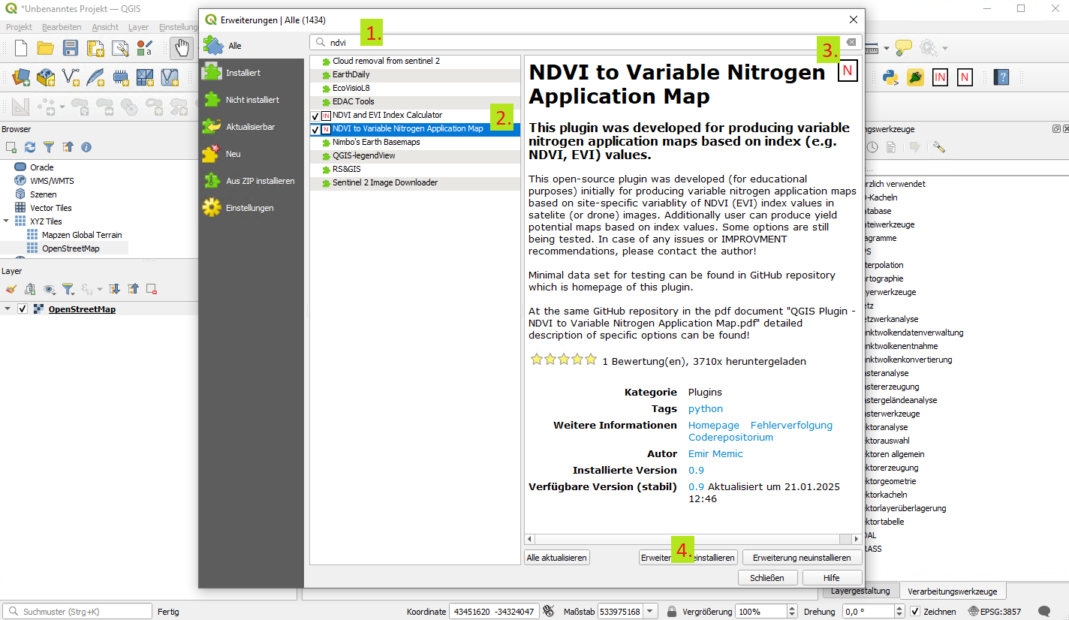Select the Aktualisierbar plugin tab

point(251,127)
